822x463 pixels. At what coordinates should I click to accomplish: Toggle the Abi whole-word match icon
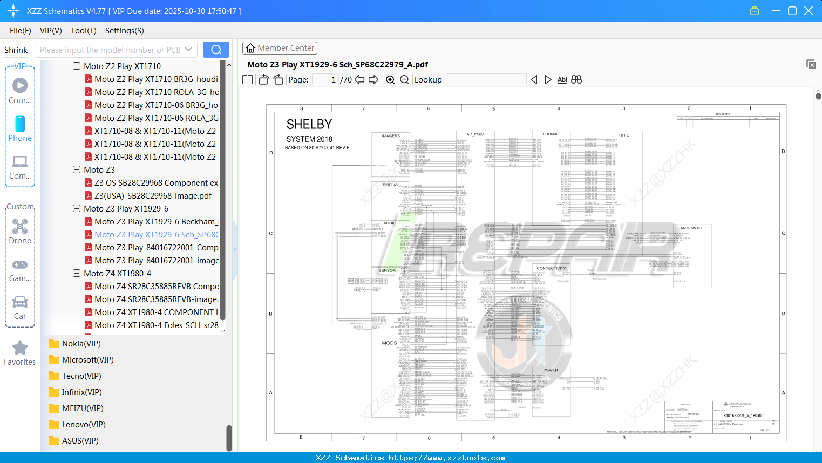pyautogui.click(x=562, y=80)
